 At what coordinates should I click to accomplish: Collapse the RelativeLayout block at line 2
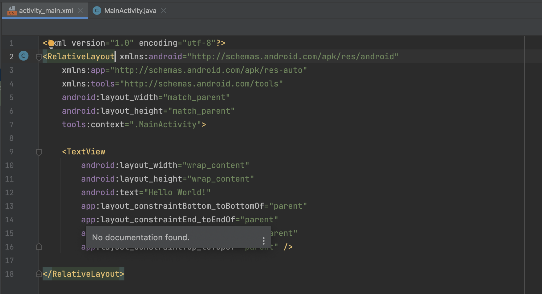pyautogui.click(x=39, y=57)
